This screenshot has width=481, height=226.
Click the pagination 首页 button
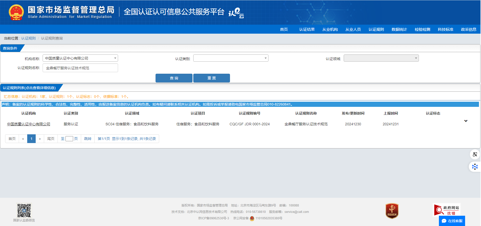pos(12,139)
